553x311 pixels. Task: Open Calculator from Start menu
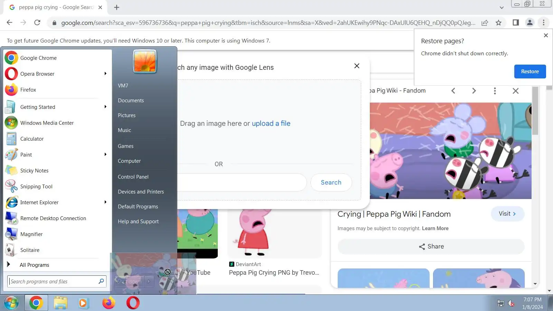tap(57, 139)
